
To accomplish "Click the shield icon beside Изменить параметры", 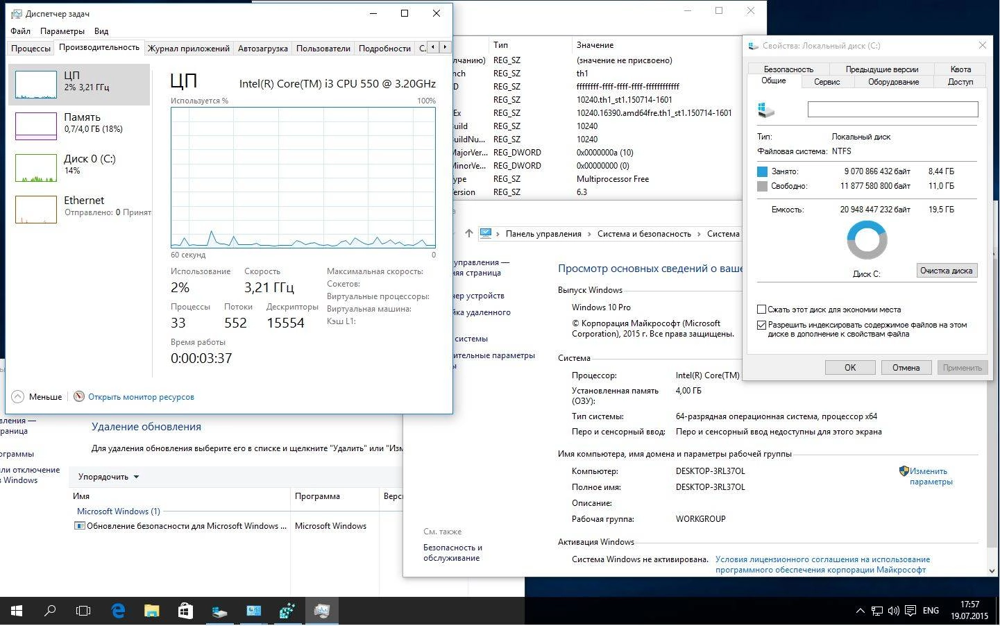I will coord(904,471).
